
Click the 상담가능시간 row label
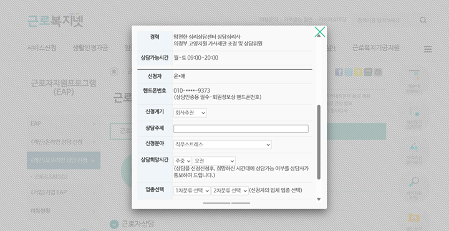coord(155,58)
